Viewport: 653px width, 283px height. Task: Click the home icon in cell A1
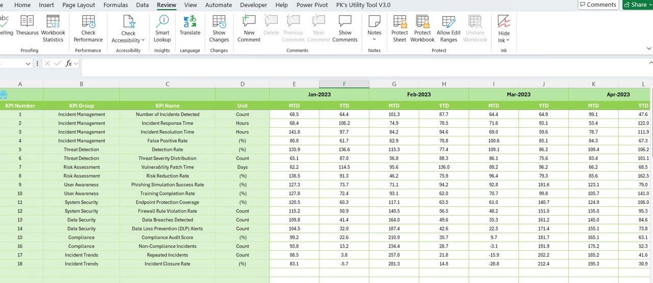coord(4,94)
